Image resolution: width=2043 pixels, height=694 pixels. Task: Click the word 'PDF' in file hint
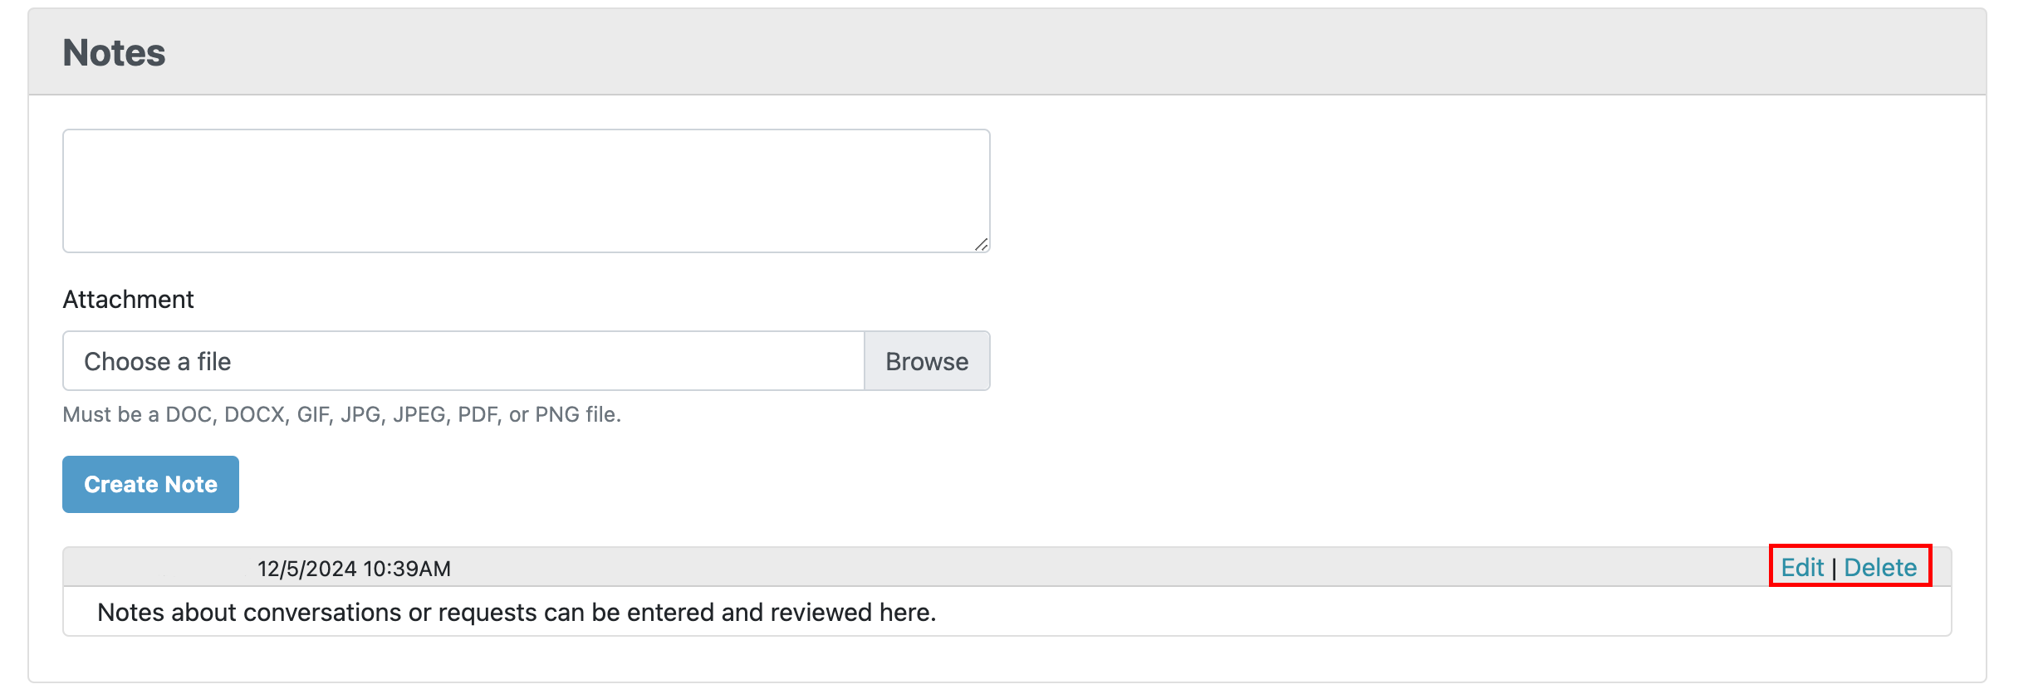(x=478, y=414)
